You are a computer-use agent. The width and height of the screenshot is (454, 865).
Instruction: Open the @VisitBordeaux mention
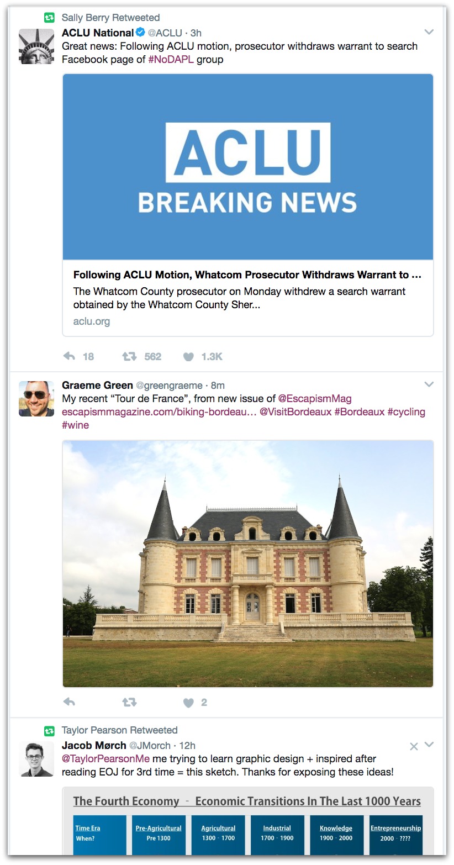point(295,412)
